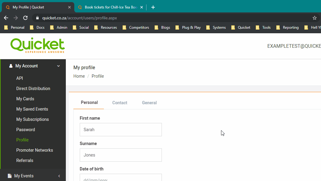
Task: Click the My Account person icon
Action: tap(11, 66)
